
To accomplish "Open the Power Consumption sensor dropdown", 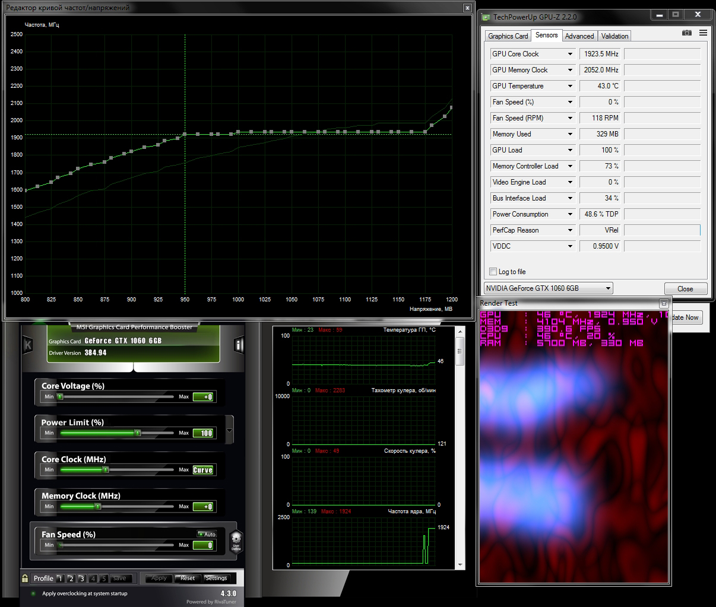I will [x=570, y=214].
